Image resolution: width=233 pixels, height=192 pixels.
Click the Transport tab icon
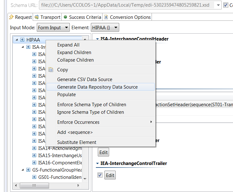coord(37,17)
